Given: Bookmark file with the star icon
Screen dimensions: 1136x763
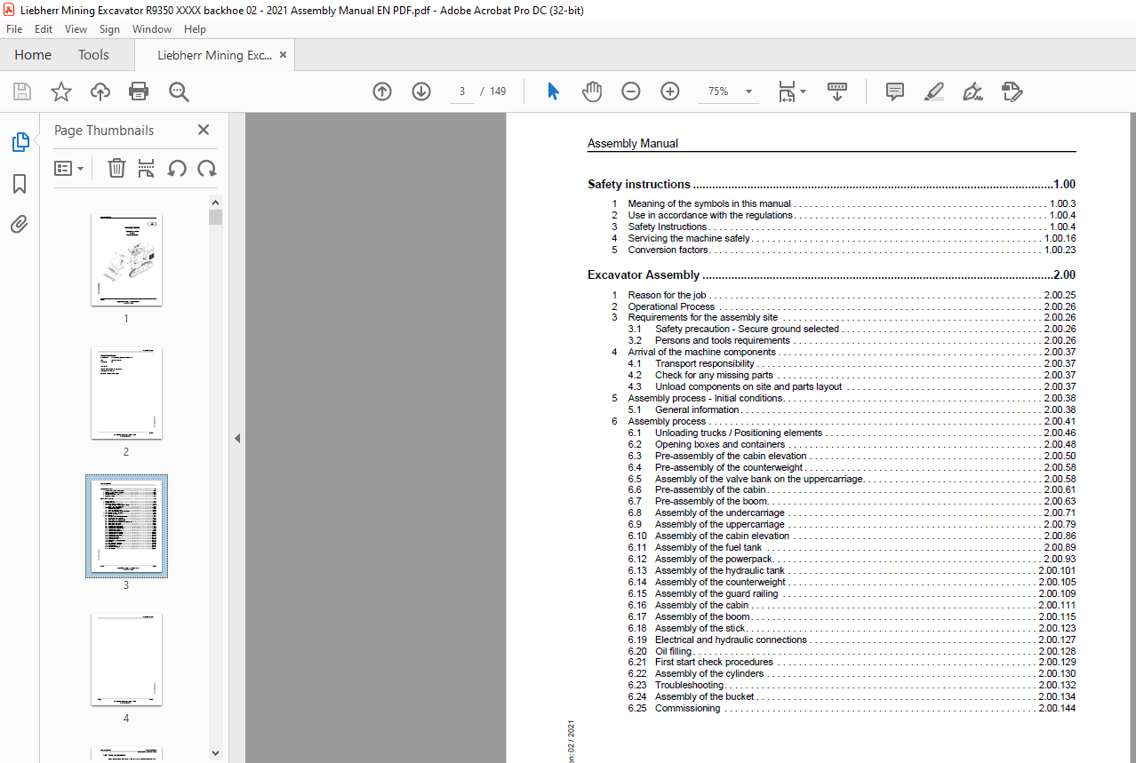Looking at the screenshot, I should click(61, 91).
